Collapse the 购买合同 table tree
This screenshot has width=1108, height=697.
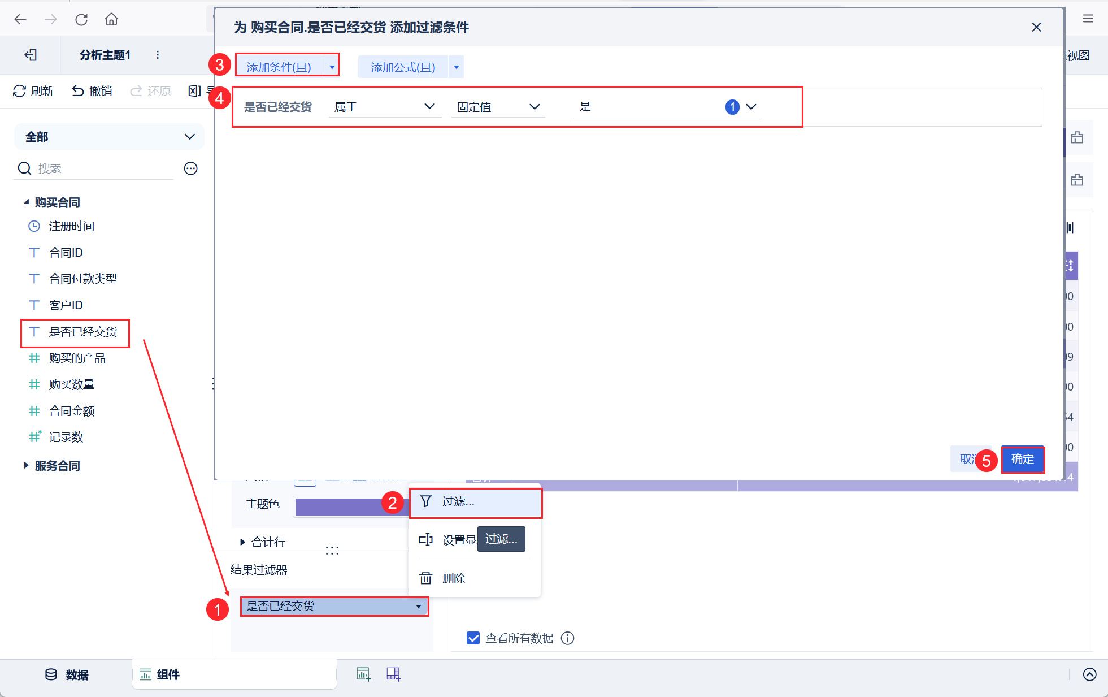click(26, 202)
